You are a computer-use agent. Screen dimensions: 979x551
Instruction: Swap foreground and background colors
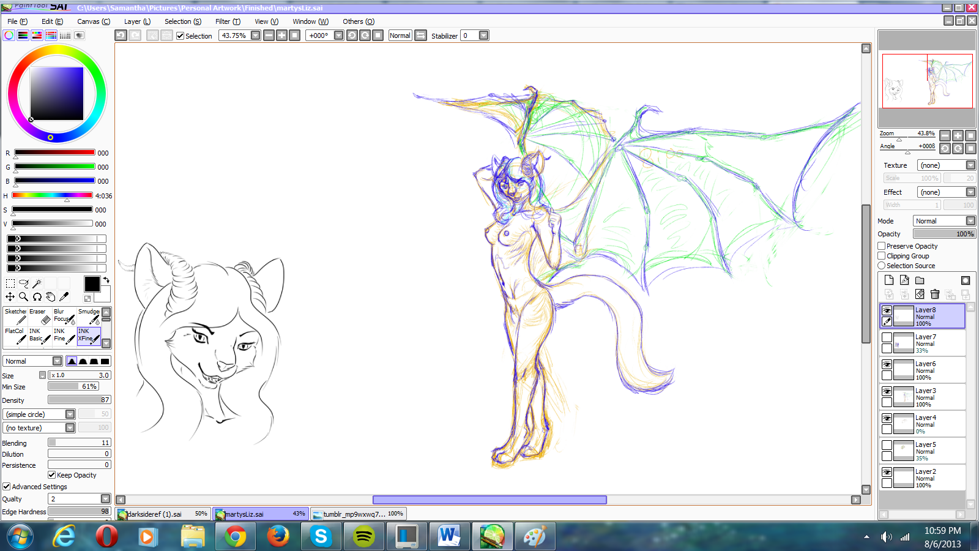point(106,280)
